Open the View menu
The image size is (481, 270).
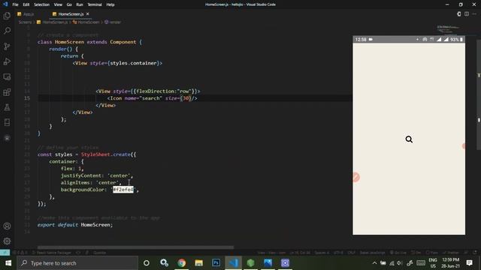pyautogui.click(x=58, y=4)
